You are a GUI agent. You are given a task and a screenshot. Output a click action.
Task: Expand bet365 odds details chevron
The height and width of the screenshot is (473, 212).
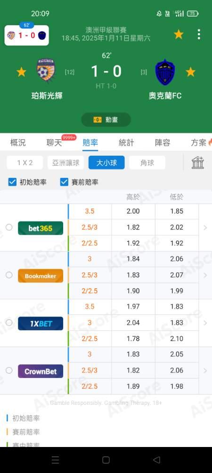pyautogui.click(x=205, y=228)
